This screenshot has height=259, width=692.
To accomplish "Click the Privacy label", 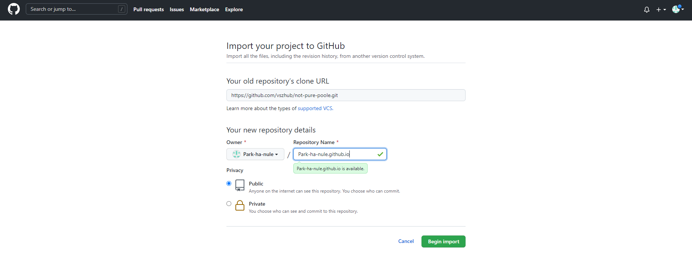I will [235, 170].
